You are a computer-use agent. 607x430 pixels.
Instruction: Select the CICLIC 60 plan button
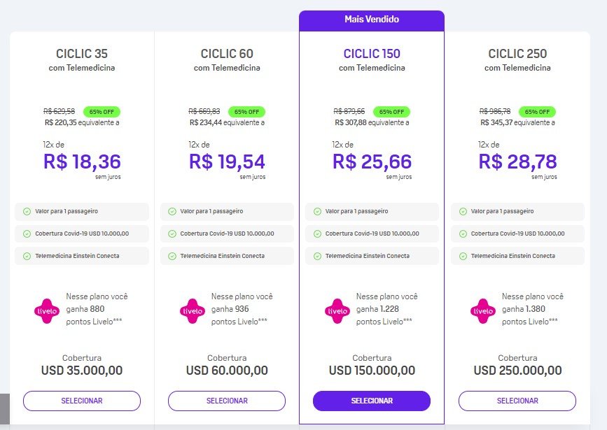coord(227,401)
